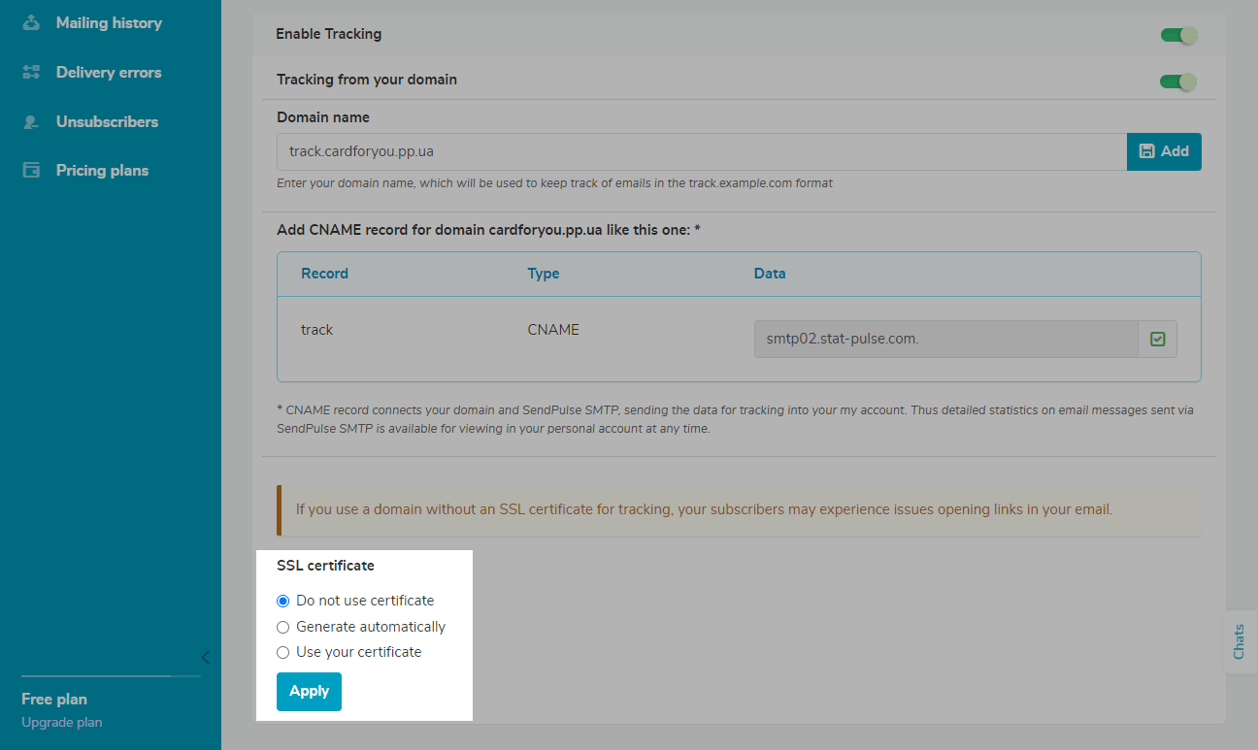Select Do not use certificate option
Image resolution: width=1258 pixels, height=750 pixels.
[283, 602]
